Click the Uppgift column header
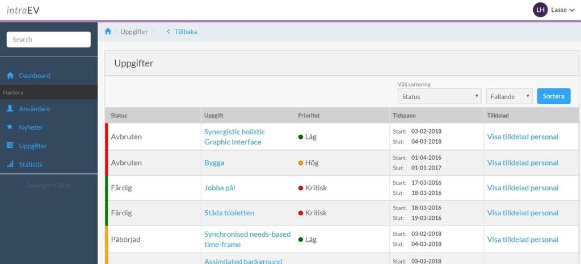The height and width of the screenshot is (264, 581). [213, 116]
